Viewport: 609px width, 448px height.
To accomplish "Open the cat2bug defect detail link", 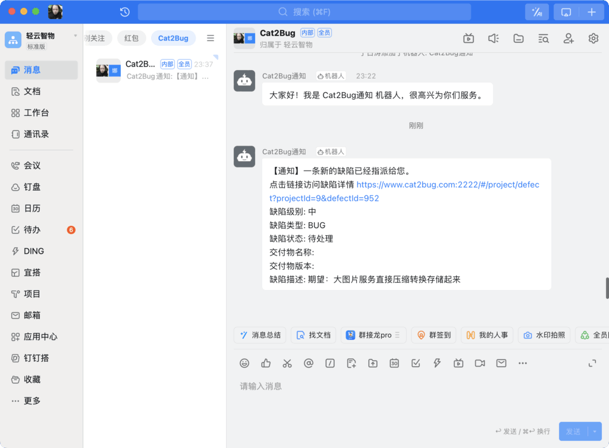I will (x=404, y=191).
